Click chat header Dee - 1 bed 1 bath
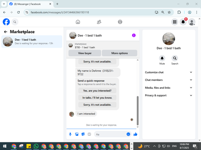The width and height of the screenshot is (201, 150). click(90, 36)
